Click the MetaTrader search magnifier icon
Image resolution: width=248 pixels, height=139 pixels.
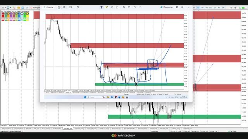pyautogui.click(x=231, y=8)
